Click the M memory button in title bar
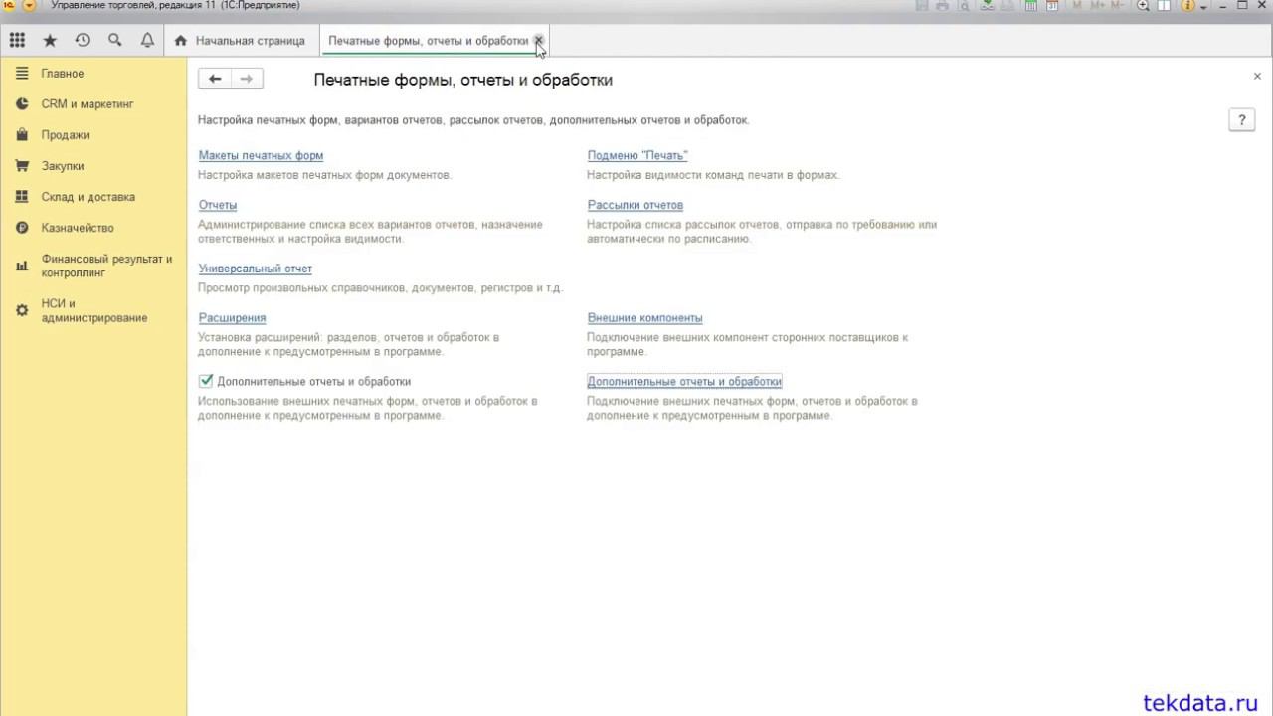This screenshot has width=1273, height=716. [1078, 6]
